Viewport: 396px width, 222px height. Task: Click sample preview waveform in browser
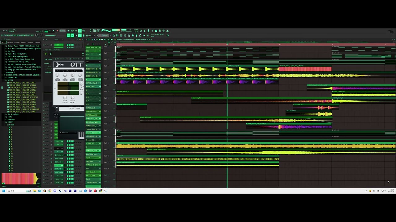click(x=21, y=179)
